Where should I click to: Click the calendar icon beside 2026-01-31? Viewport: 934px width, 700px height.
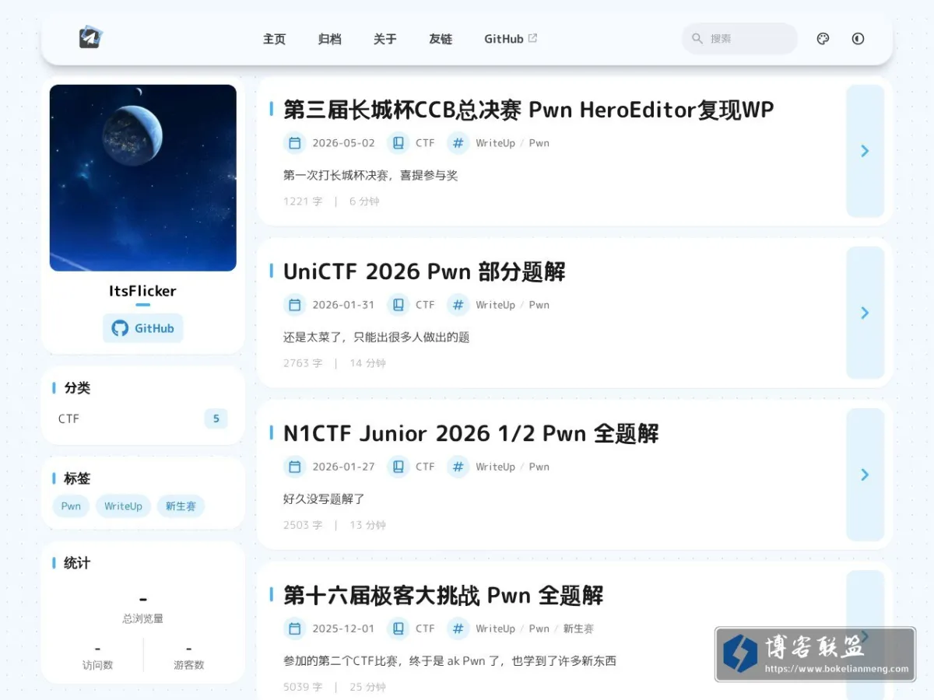[294, 305]
